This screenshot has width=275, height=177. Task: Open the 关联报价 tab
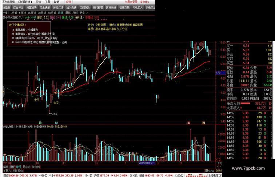[x=17, y=171]
